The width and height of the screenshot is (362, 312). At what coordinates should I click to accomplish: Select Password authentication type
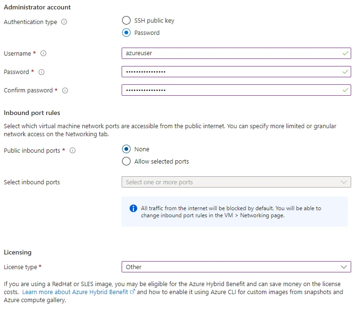pyautogui.click(x=126, y=33)
